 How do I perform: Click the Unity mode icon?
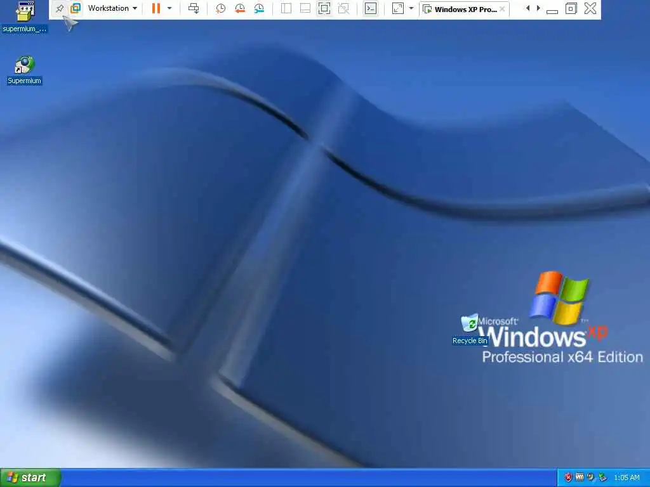click(x=343, y=8)
